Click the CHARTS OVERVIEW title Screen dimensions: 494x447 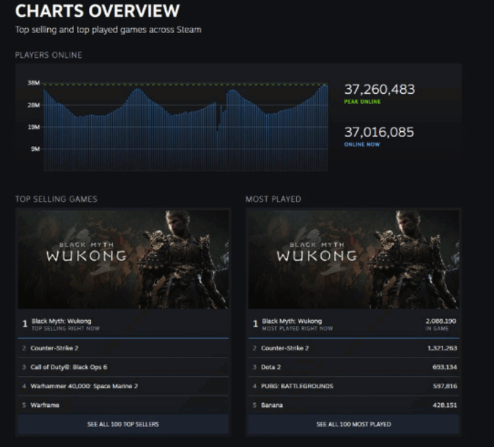(x=97, y=11)
